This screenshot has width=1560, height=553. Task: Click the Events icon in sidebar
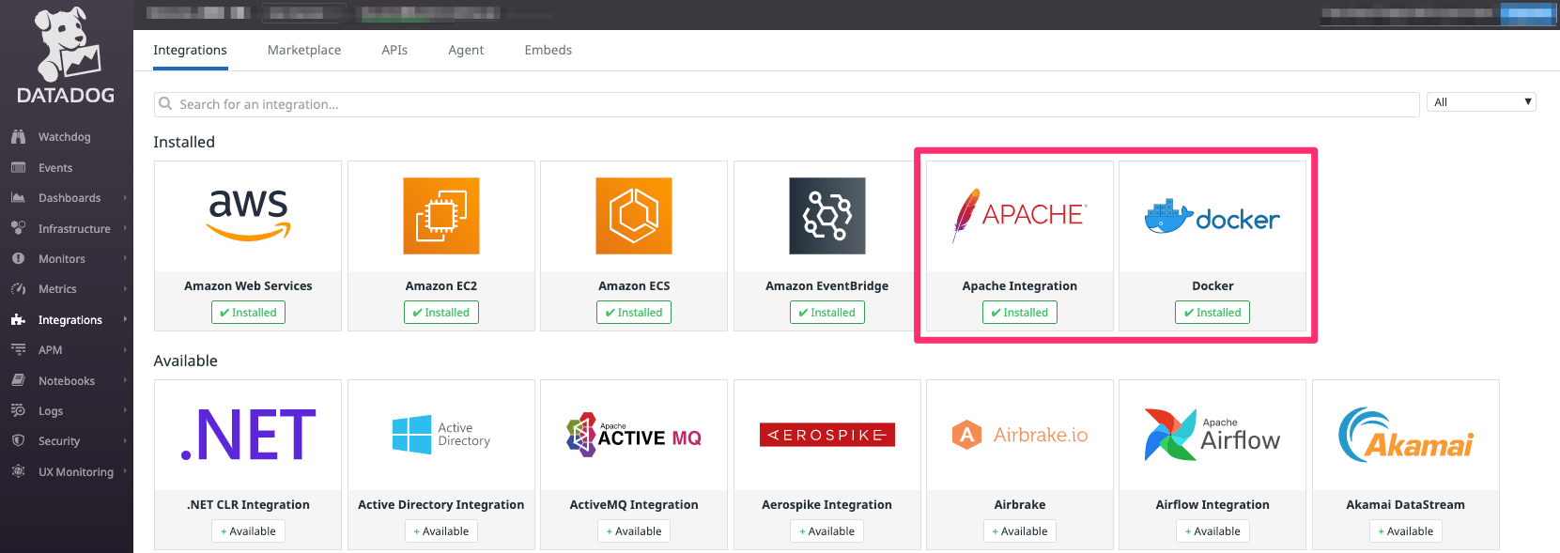pyautogui.click(x=18, y=168)
